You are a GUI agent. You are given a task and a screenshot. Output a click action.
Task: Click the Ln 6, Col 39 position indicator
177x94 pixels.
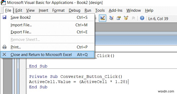click(158, 19)
